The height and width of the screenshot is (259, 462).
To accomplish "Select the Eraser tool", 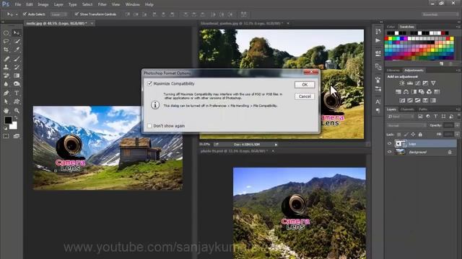I will (6, 76).
